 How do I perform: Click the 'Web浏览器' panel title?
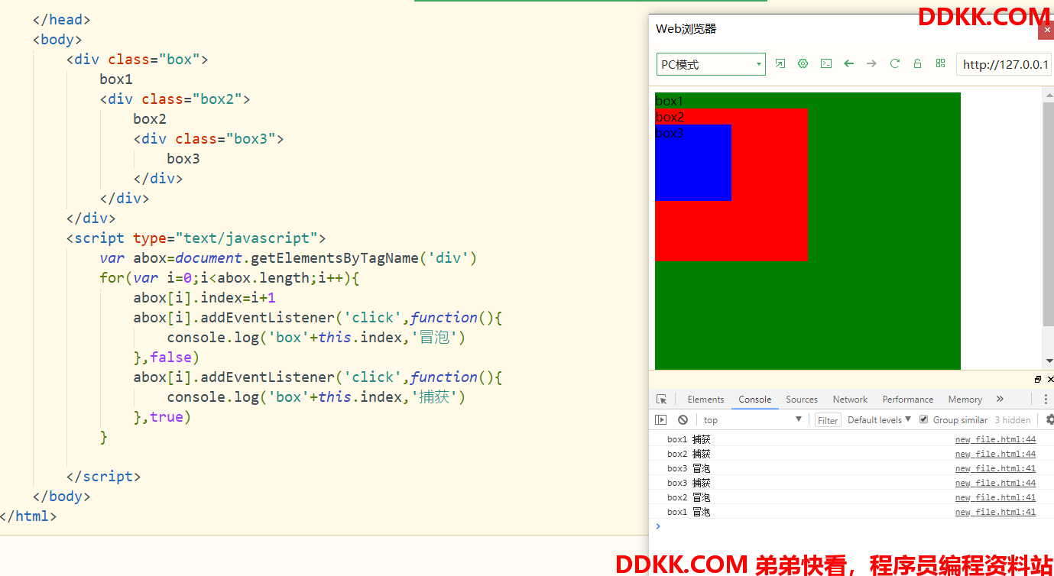686,29
